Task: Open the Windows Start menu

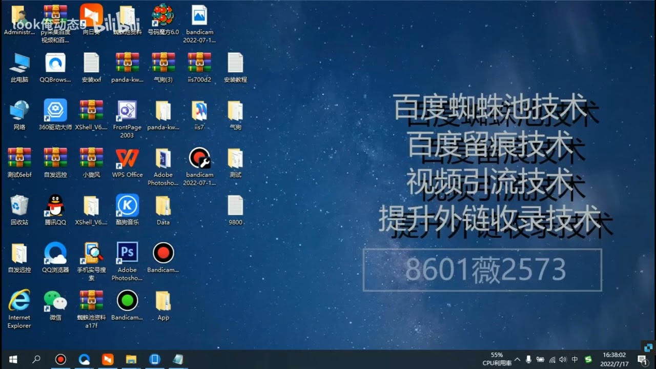Action: click(13, 359)
